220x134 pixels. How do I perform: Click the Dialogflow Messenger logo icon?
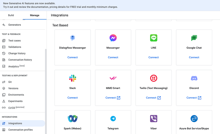73,38
